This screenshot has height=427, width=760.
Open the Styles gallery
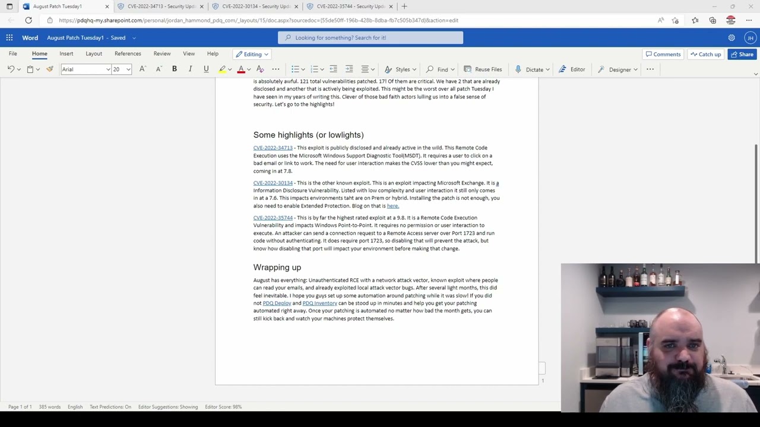pyautogui.click(x=400, y=69)
